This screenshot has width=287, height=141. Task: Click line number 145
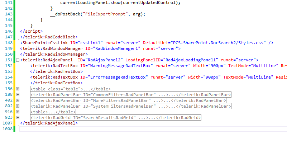point(9,25)
